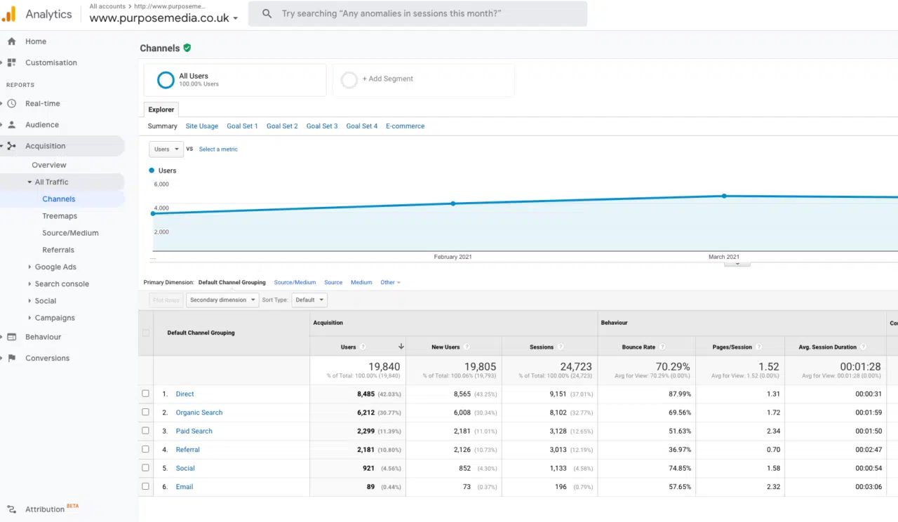Screen dimensions: 898x522
Task: Expand the Social sidebar section
Action: click(x=29, y=300)
